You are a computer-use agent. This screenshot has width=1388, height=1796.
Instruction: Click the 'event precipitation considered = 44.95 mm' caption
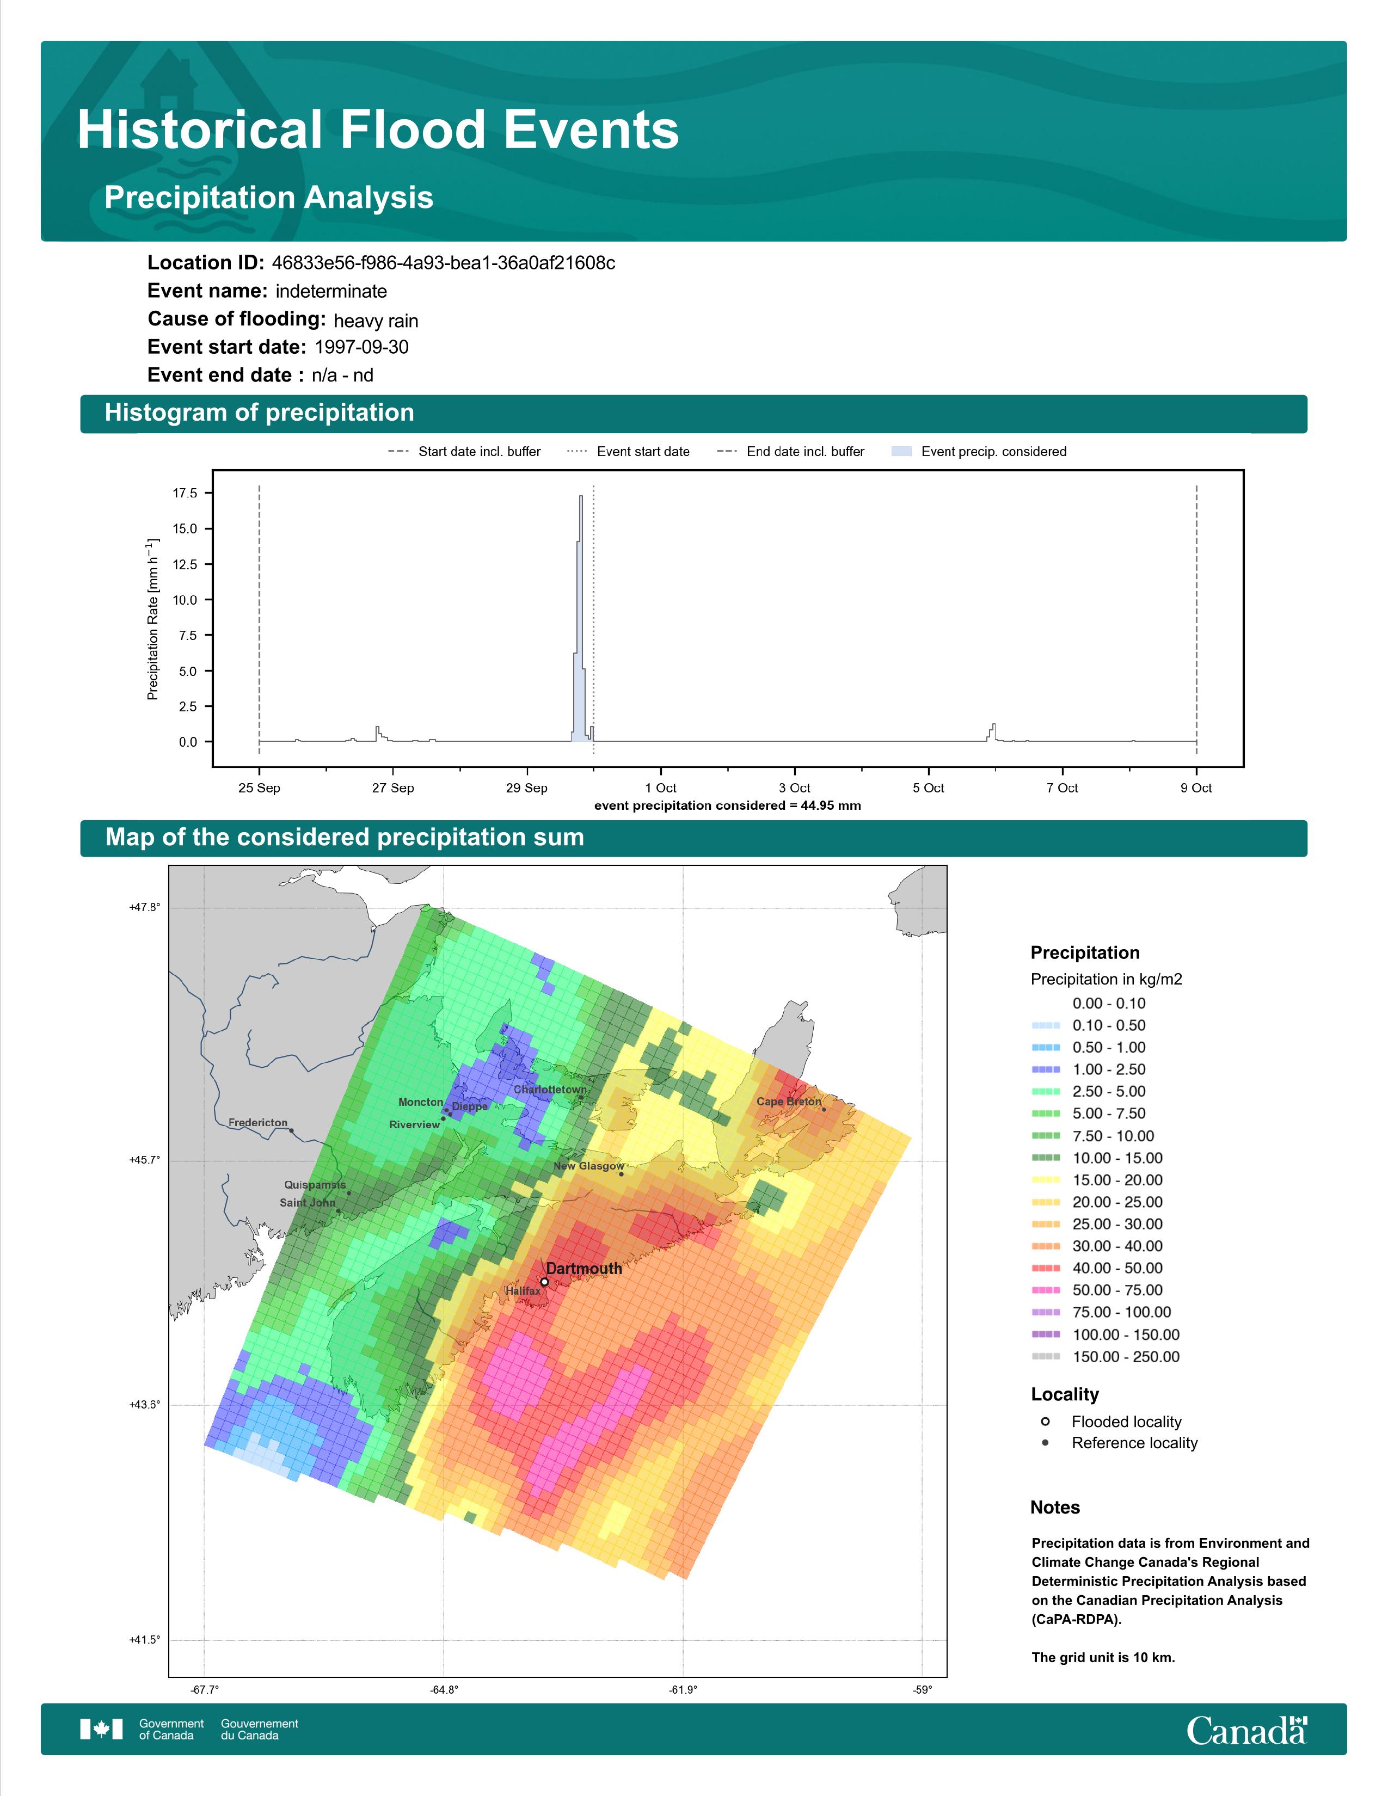click(728, 806)
